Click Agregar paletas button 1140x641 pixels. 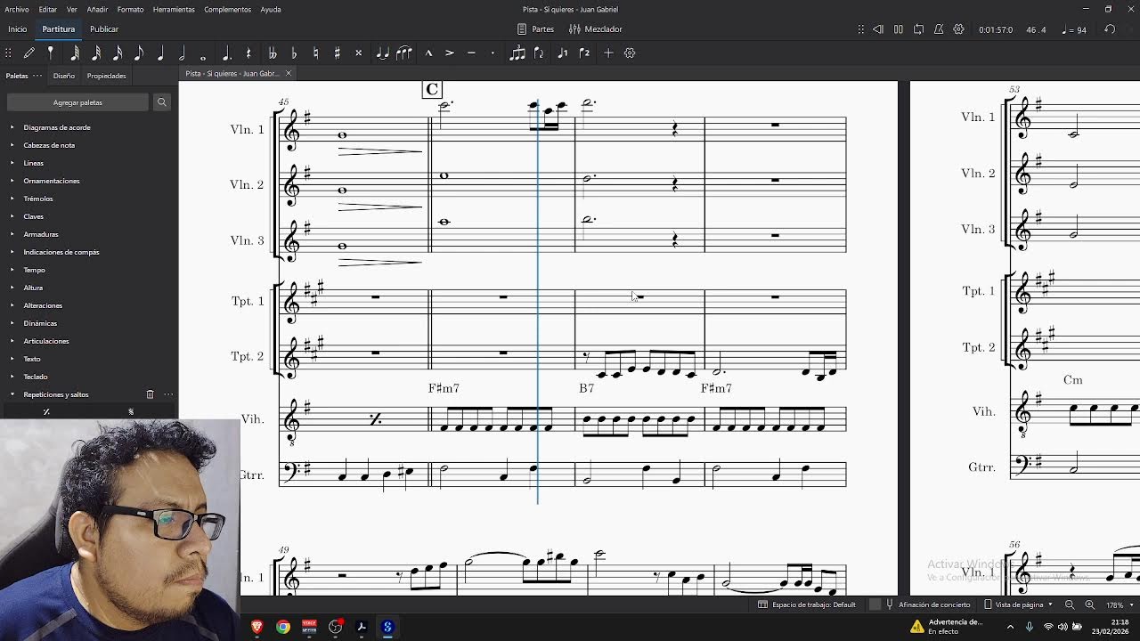(x=77, y=102)
